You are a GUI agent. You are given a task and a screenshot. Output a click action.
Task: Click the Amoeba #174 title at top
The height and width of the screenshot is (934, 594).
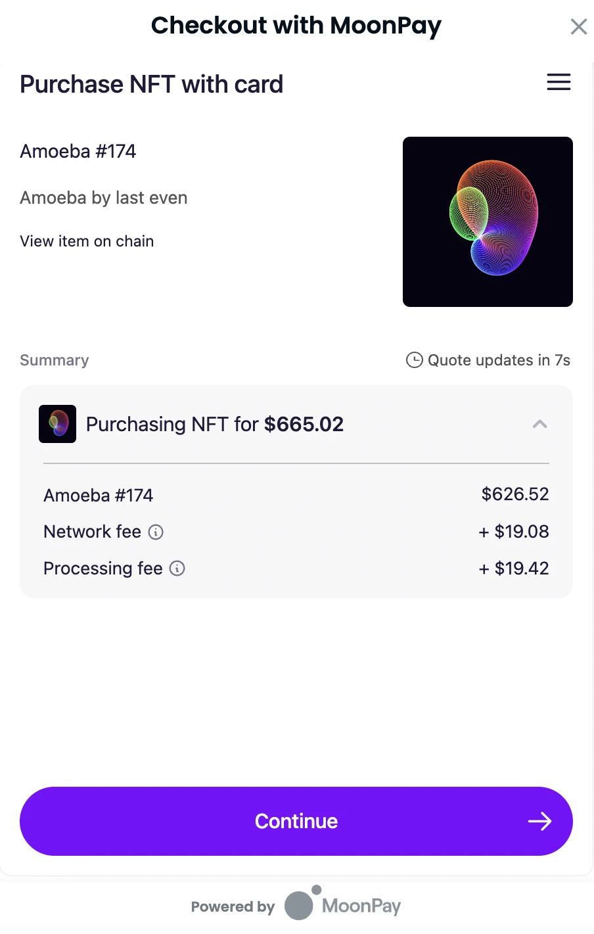(x=78, y=151)
